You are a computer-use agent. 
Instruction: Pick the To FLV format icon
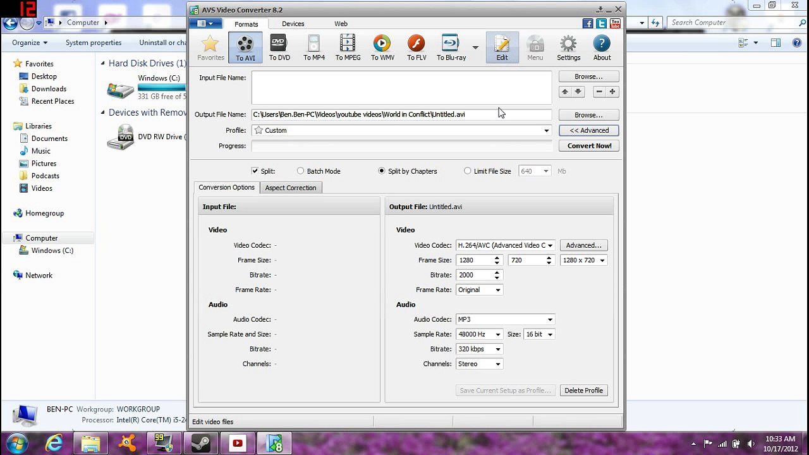point(417,48)
